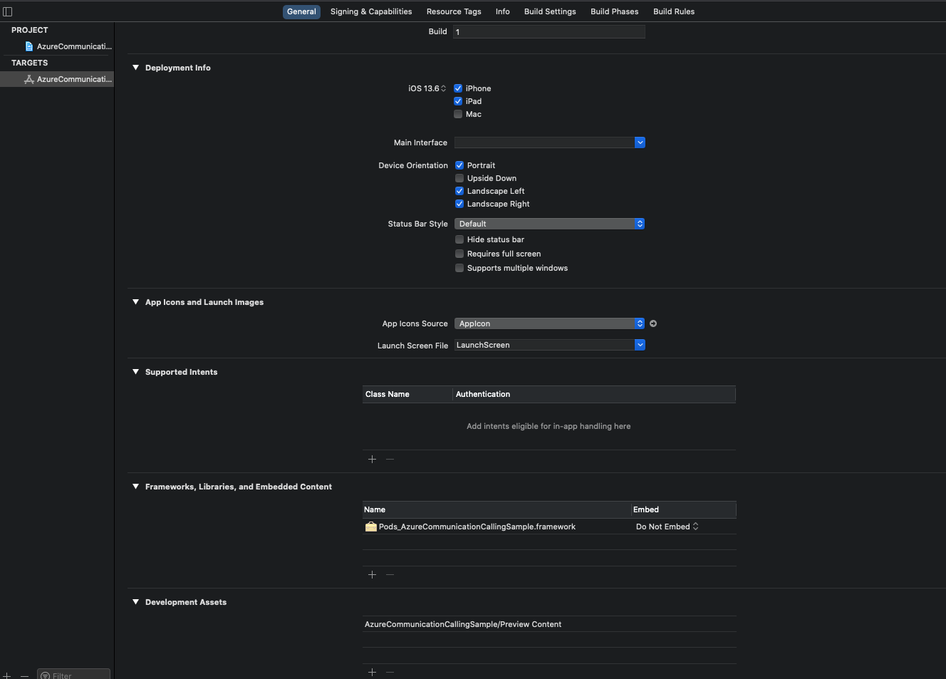Select the AzureCommunicati target icon under TARGETS
Viewport: 946px width, 679px height.
click(x=28, y=79)
